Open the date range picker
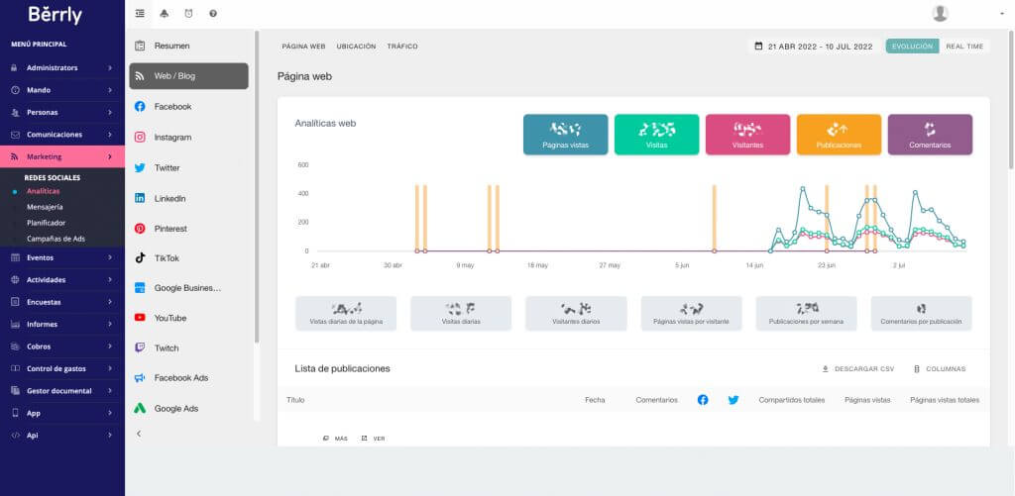Screen dimensions: 1015x496 coord(814,47)
